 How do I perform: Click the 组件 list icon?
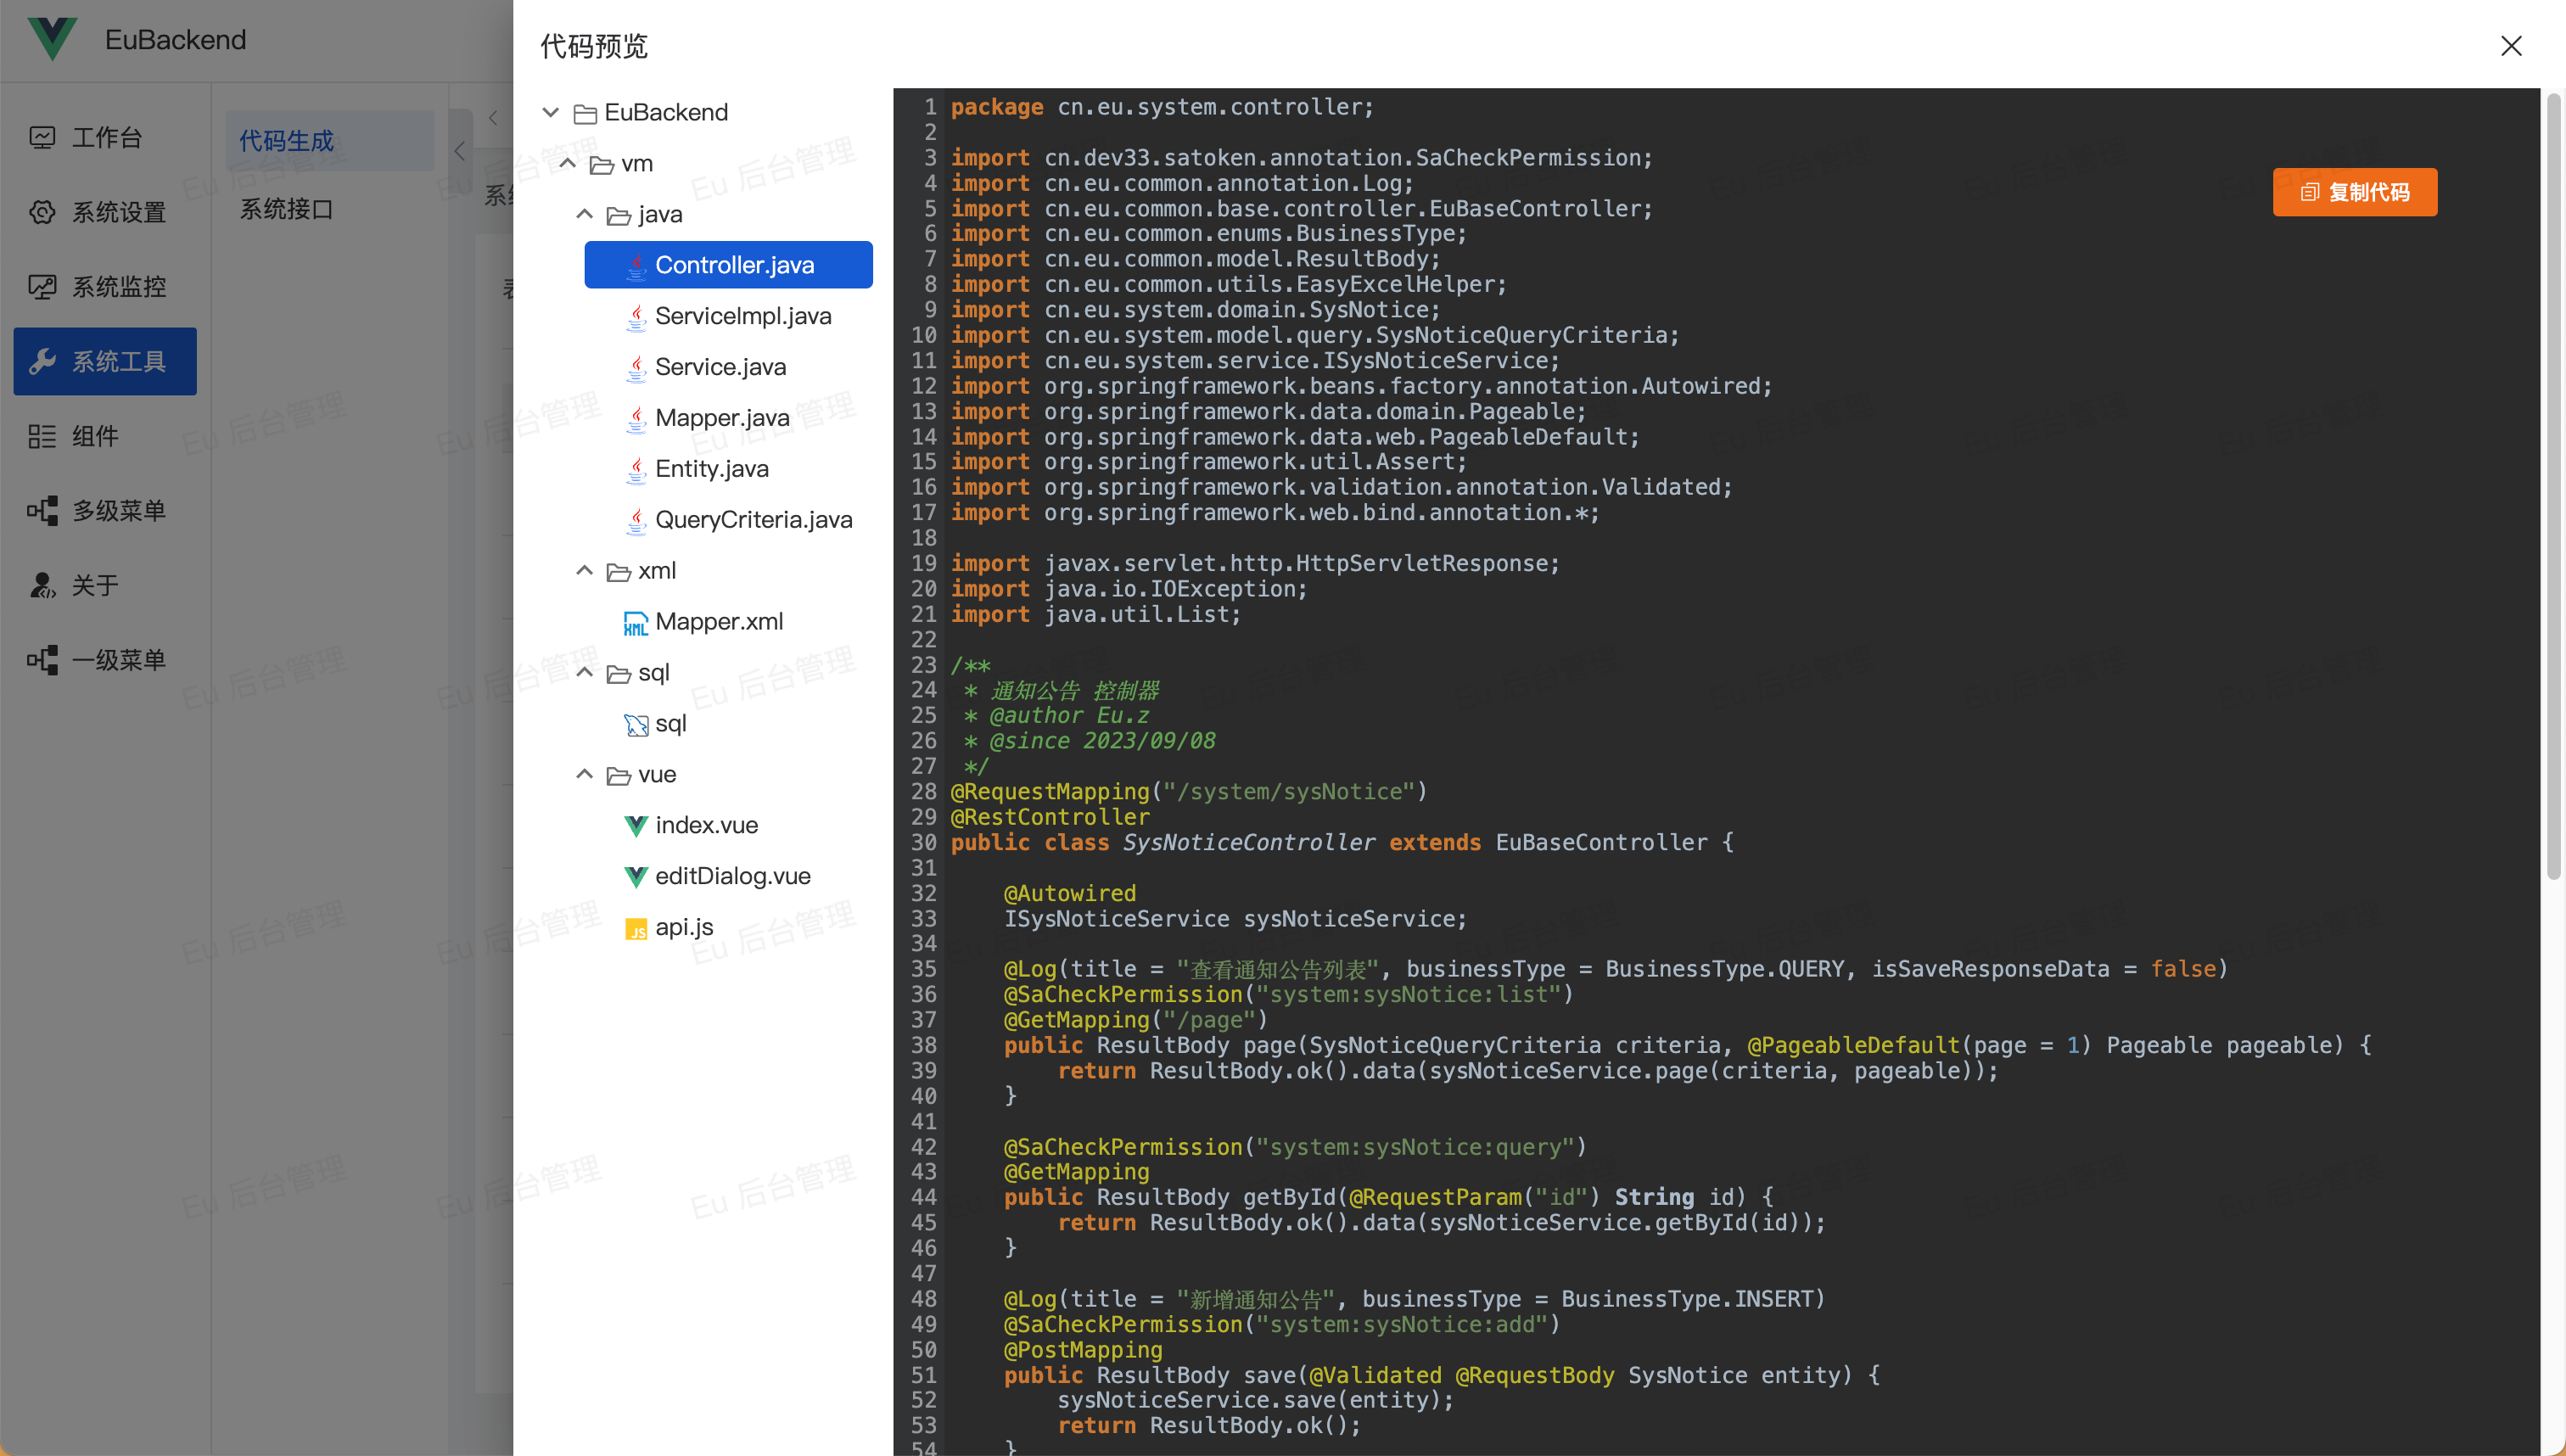click(42, 436)
